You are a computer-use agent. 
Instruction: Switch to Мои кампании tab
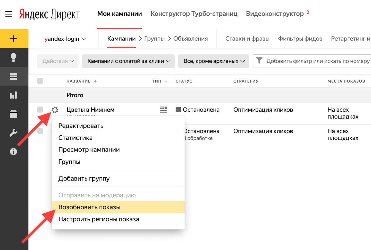click(x=120, y=14)
